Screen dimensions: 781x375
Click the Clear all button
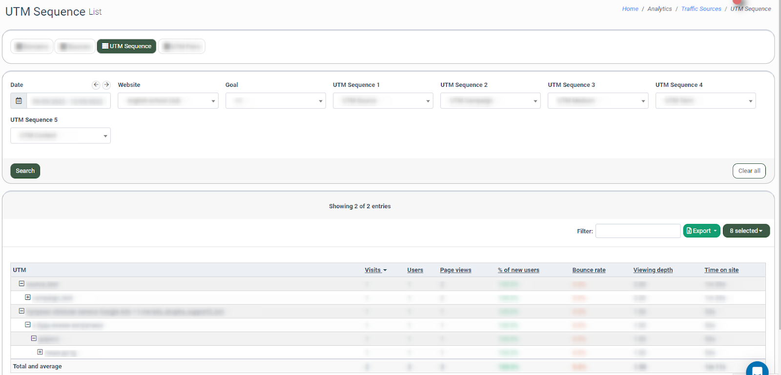[749, 171]
